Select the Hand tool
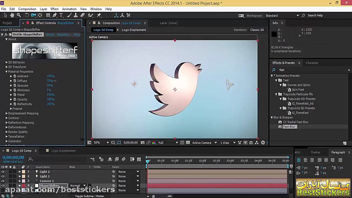 coord(12,15)
